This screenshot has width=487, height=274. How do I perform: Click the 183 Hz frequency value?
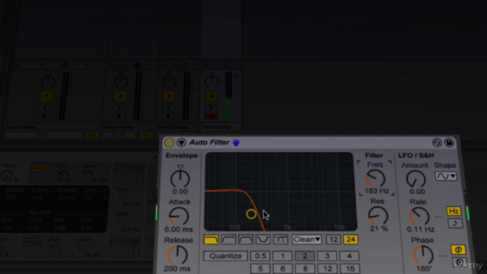click(x=377, y=191)
